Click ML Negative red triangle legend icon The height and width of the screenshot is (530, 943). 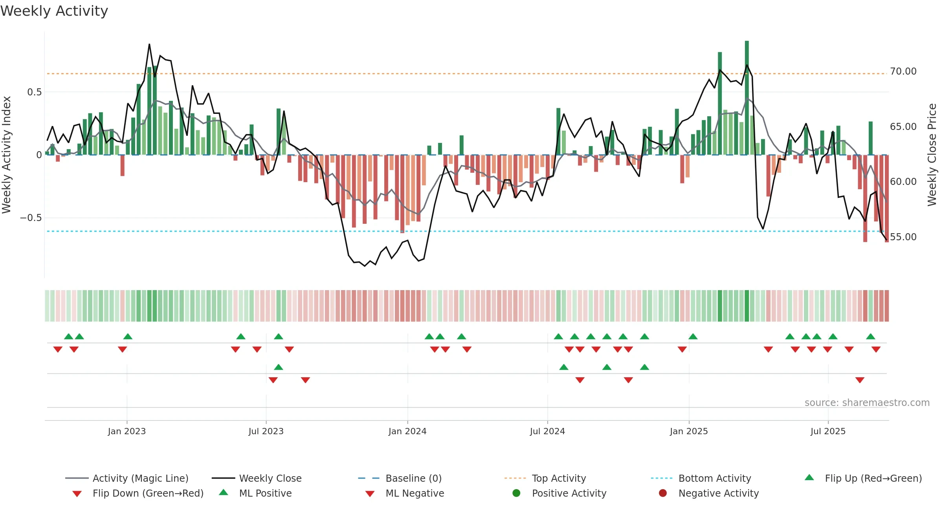click(x=370, y=493)
